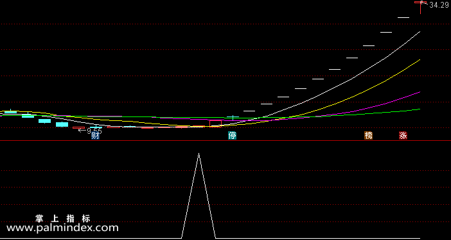Select the small red candlestick beside 9.55 arrow
451x240 pixels.
78,128
